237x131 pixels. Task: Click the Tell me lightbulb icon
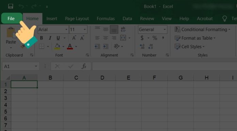[225, 19]
